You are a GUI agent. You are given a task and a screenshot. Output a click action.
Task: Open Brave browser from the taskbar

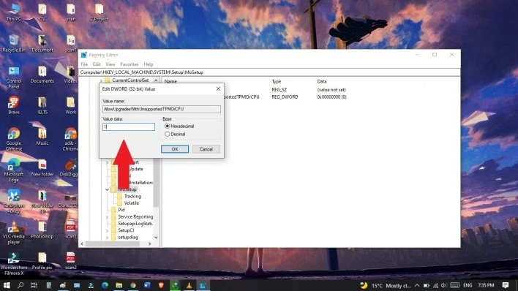point(161,285)
